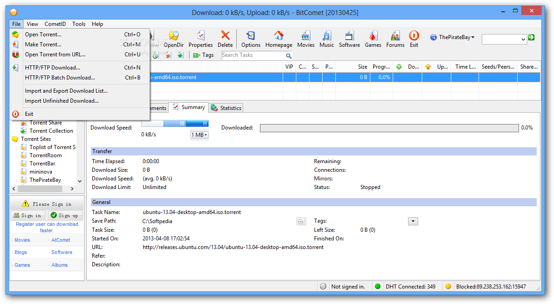Viewport: 554px width, 304px height.
Task: Choose Open Torrent... from the File menu
Action: tap(80, 35)
